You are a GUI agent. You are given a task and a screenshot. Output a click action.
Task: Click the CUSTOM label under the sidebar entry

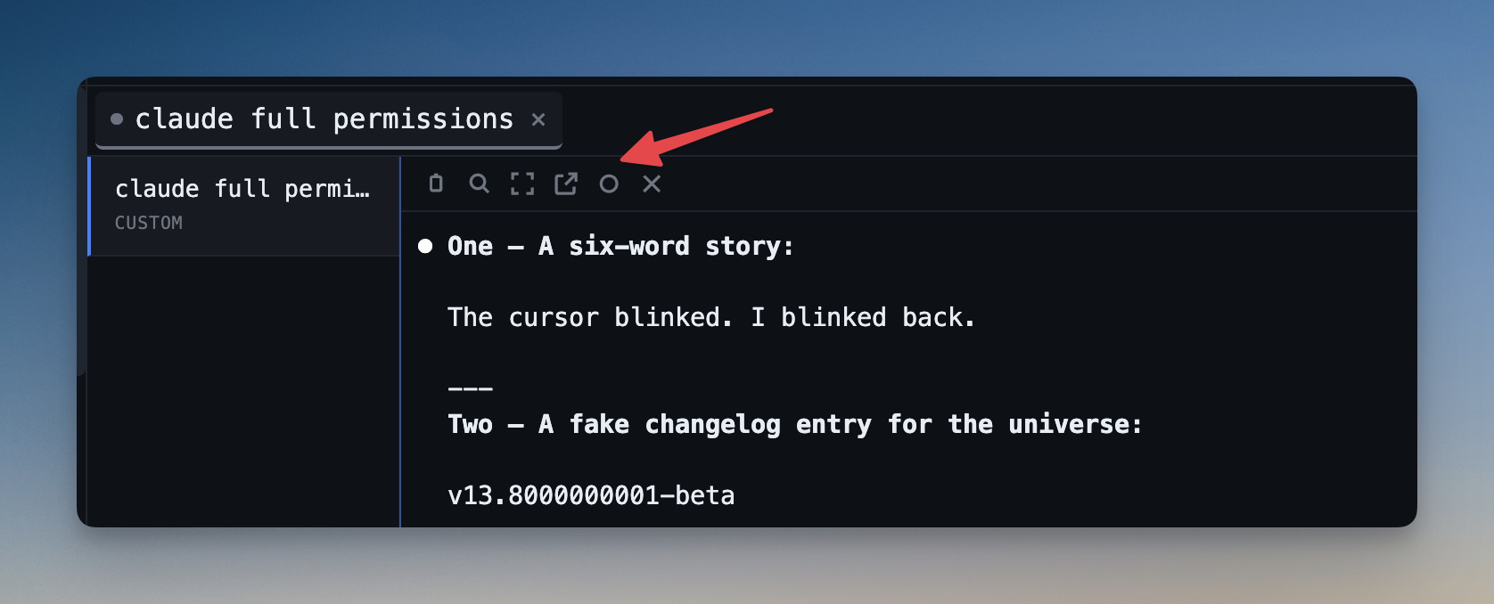tap(148, 223)
